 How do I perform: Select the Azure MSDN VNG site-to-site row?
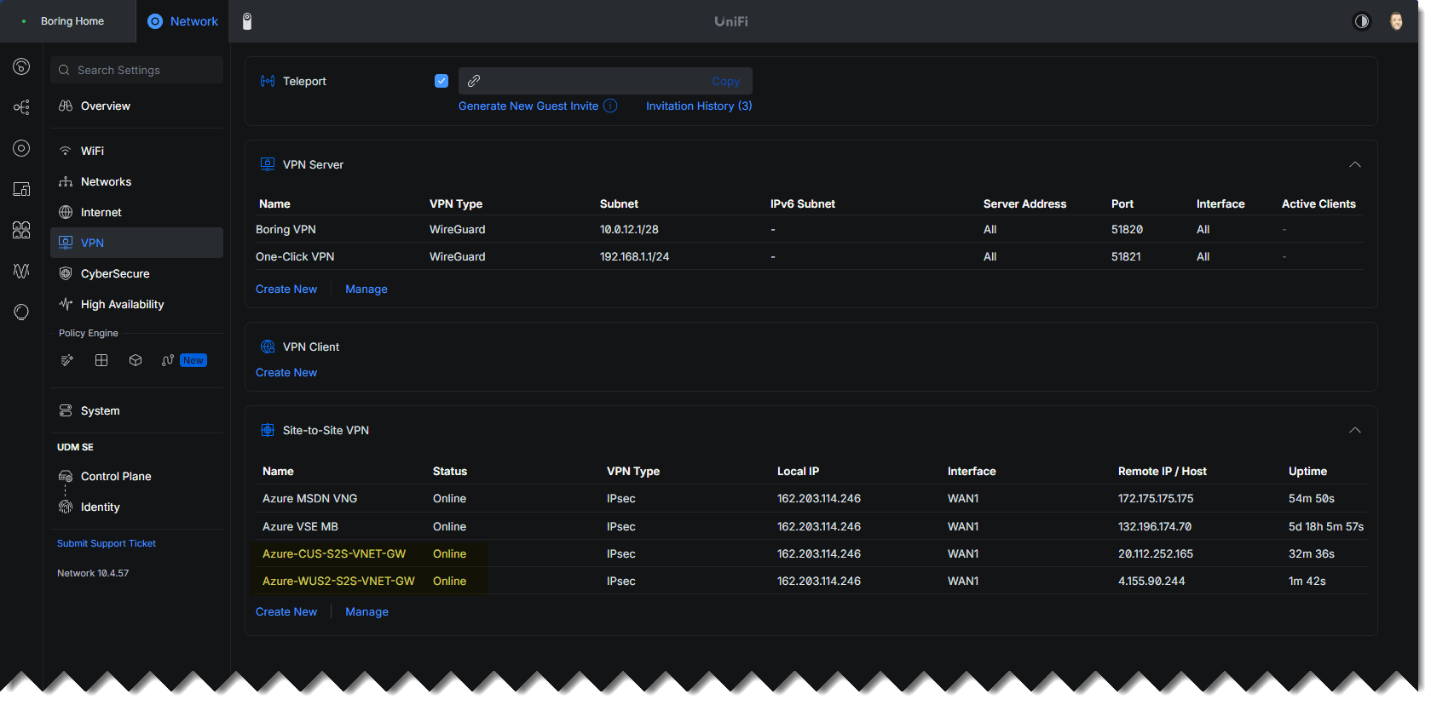click(810, 498)
